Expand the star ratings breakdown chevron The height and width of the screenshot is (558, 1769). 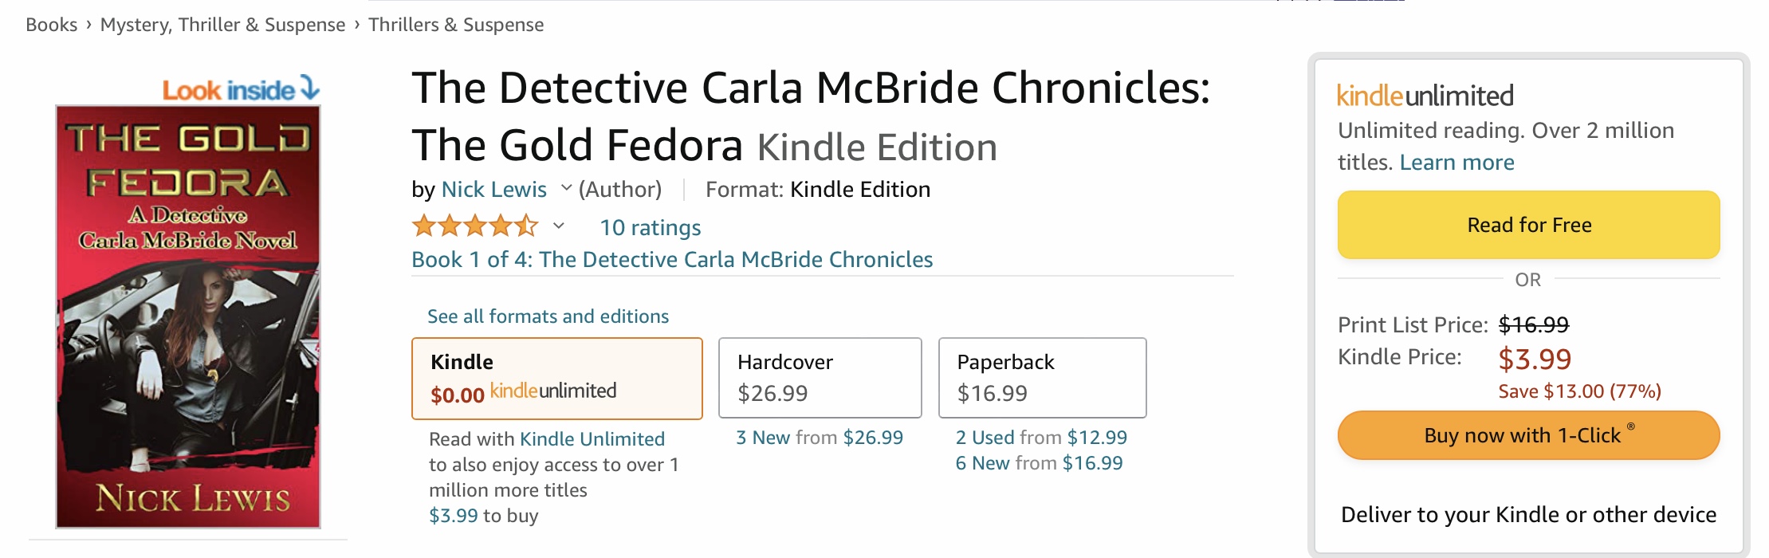pyautogui.click(x=559, y=226)
